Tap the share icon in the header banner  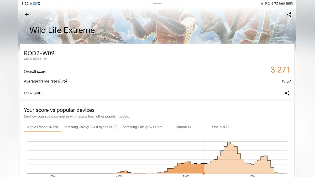pyautogui.click(x=289, y=15)
